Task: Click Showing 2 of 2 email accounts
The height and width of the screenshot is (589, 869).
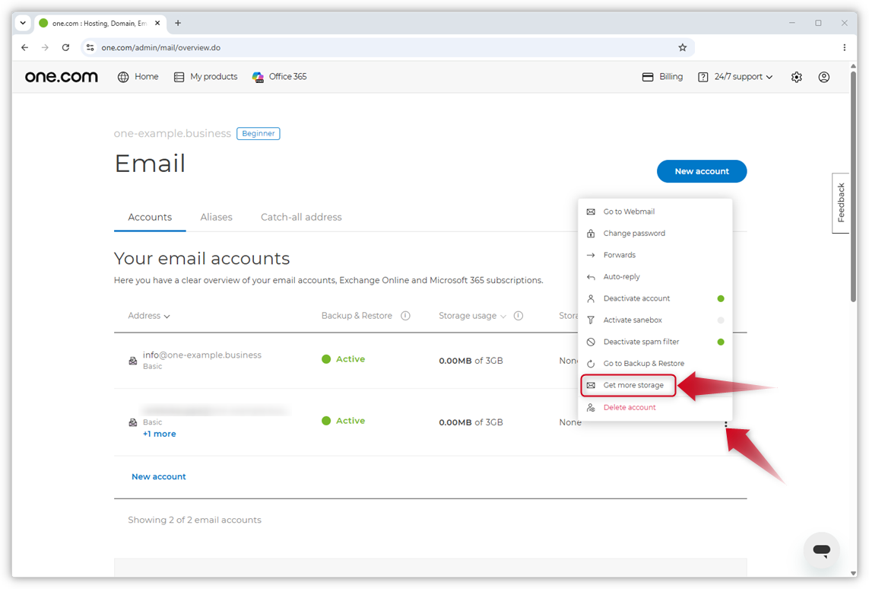Action: (x=195, y=520)
